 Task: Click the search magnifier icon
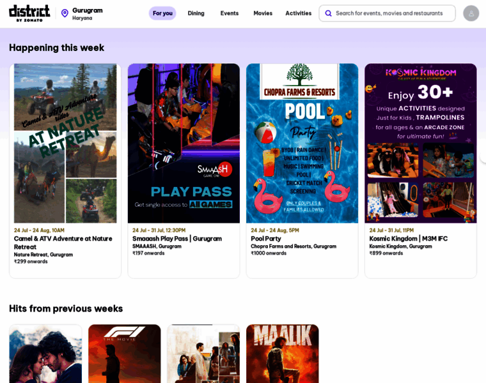tap(328, 13)
